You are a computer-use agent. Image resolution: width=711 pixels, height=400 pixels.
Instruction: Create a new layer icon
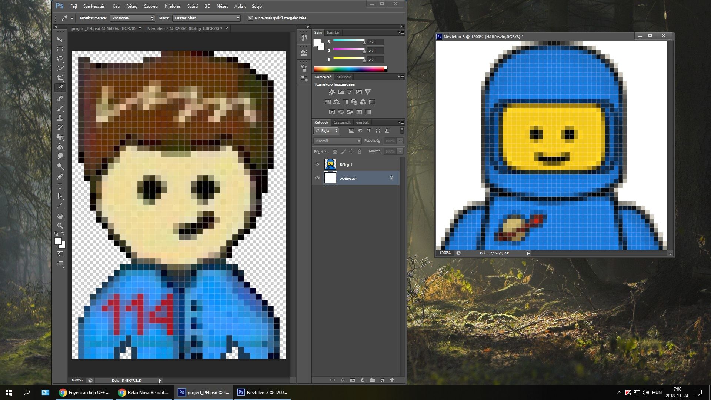[383, 380]
